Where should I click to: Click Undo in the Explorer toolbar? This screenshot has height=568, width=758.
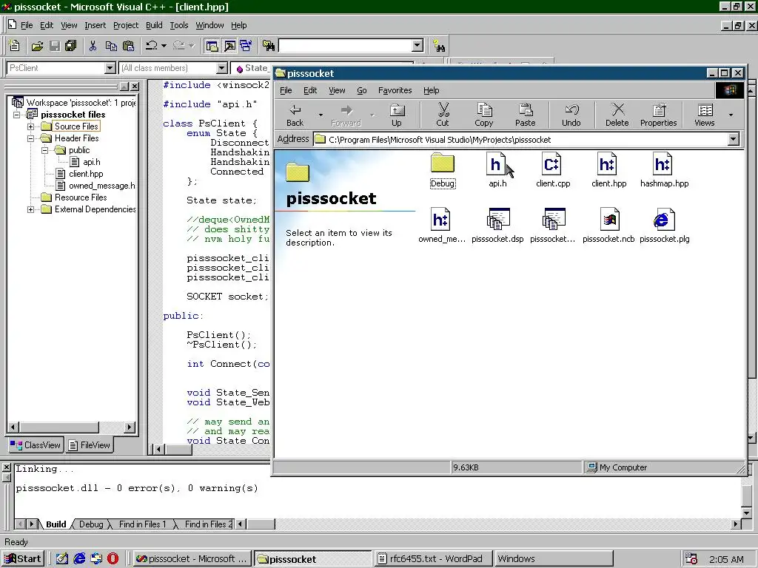(x=571, y=115)
